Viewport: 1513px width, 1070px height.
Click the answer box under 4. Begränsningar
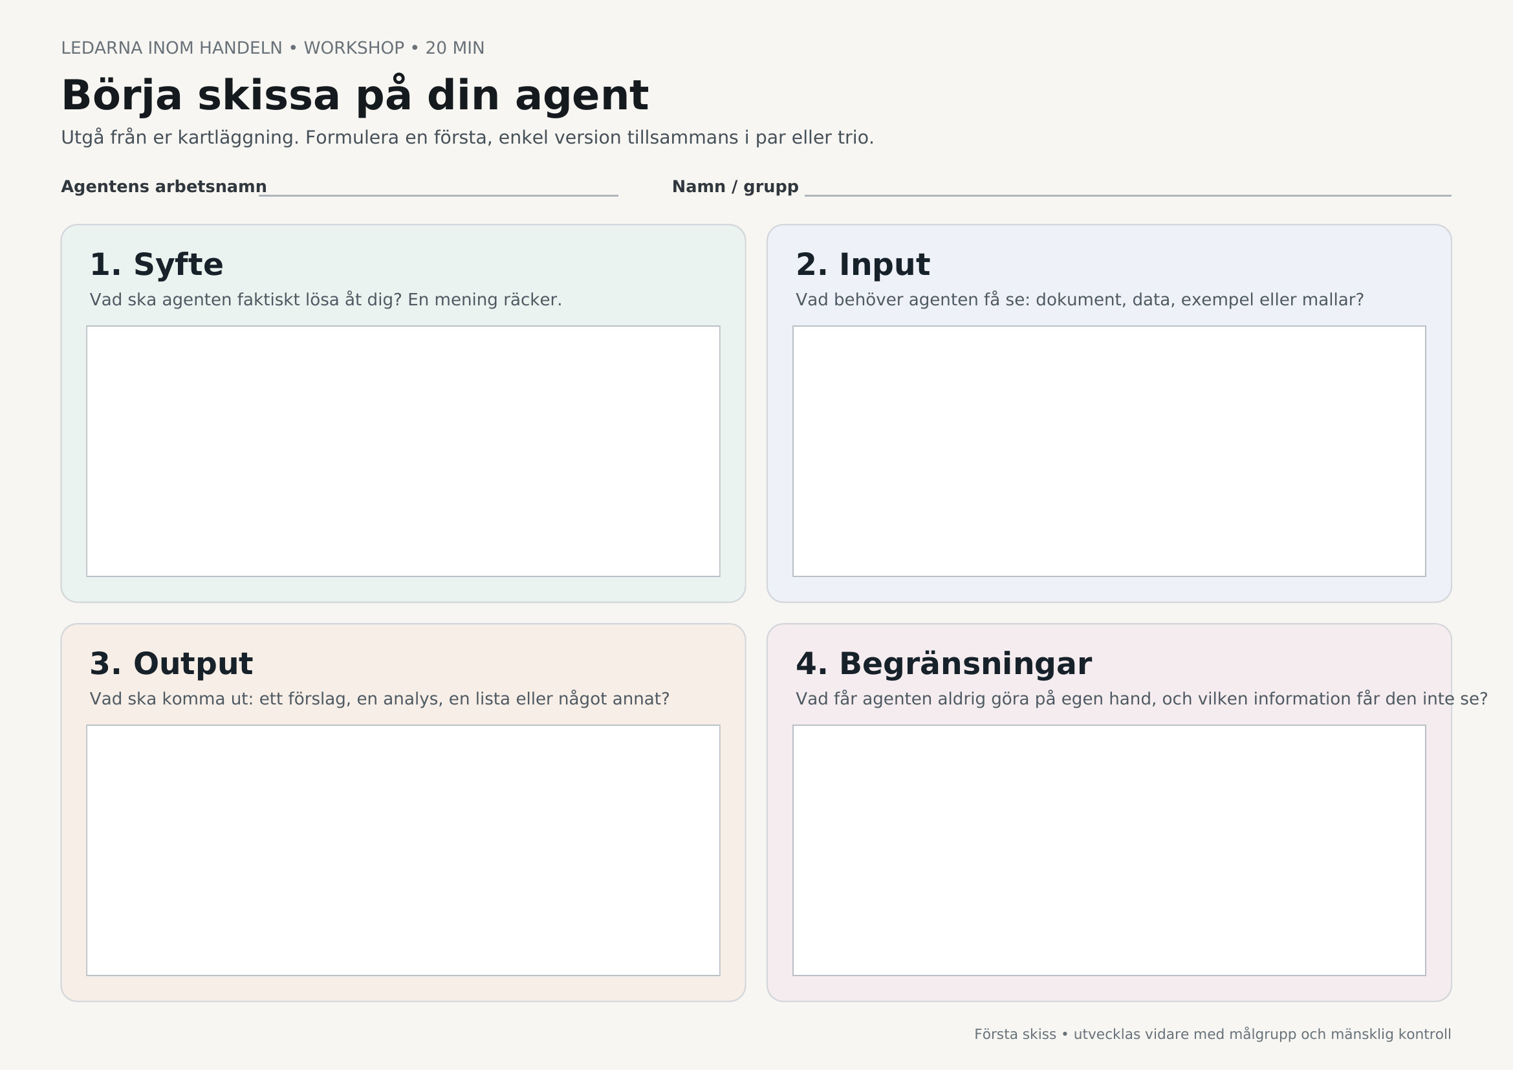coord(1109,850)
